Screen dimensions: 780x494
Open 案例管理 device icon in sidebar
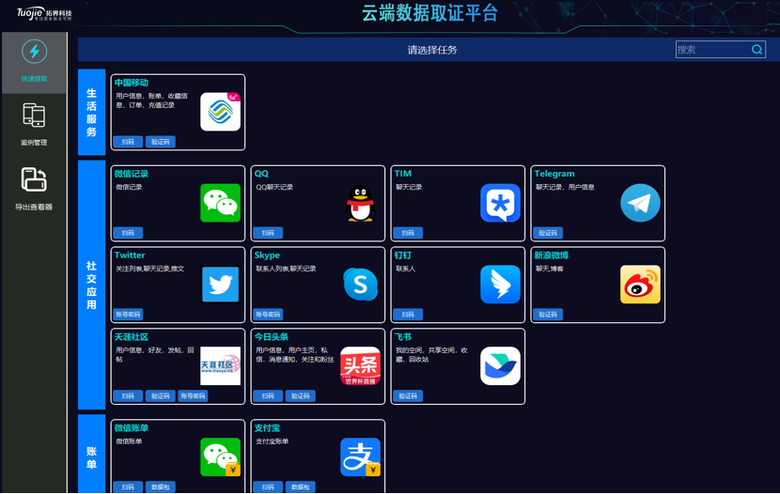[34, 115]
